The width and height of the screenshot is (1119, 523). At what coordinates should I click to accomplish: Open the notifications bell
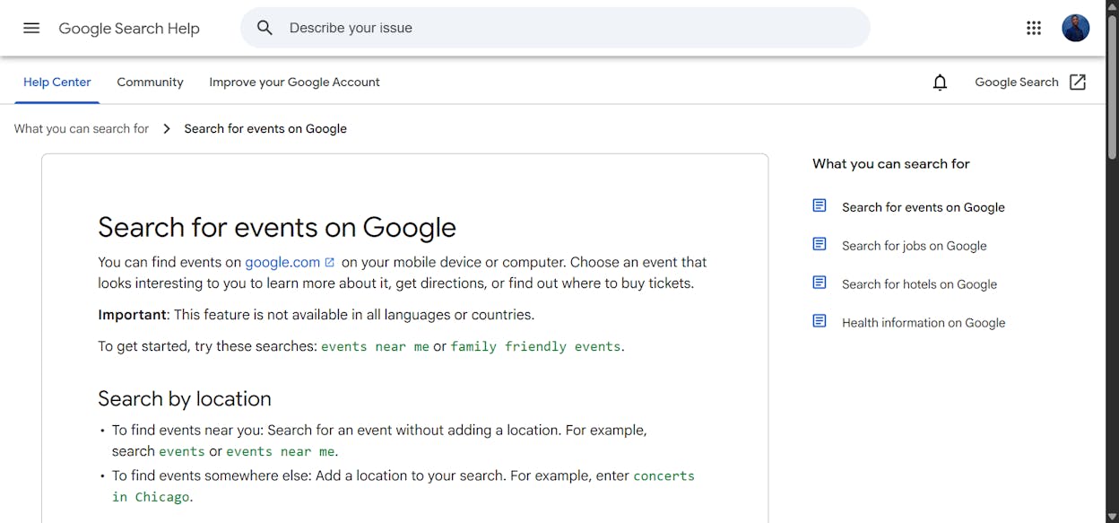[940, 83]
